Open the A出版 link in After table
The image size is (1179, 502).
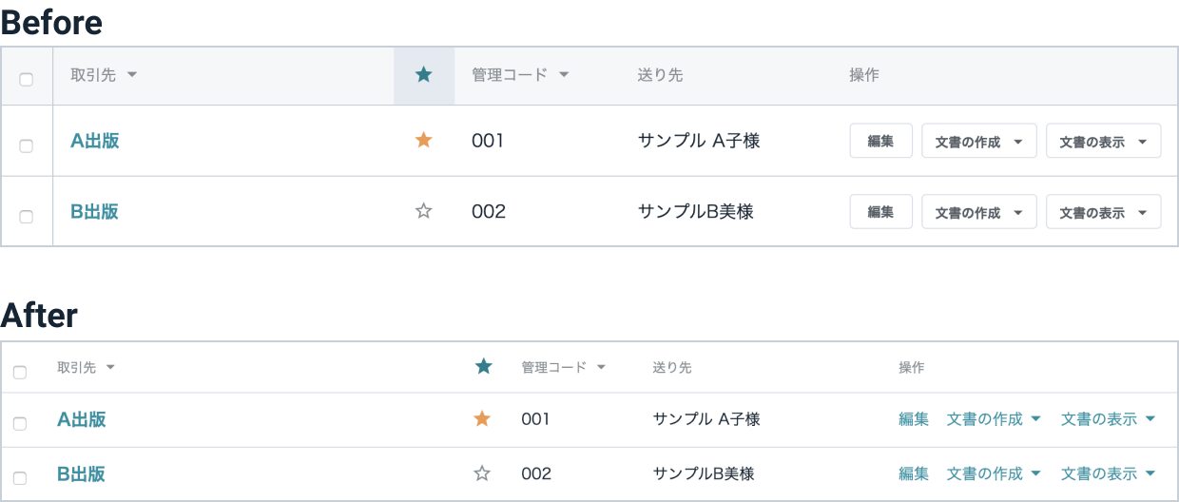click(82, 419)
